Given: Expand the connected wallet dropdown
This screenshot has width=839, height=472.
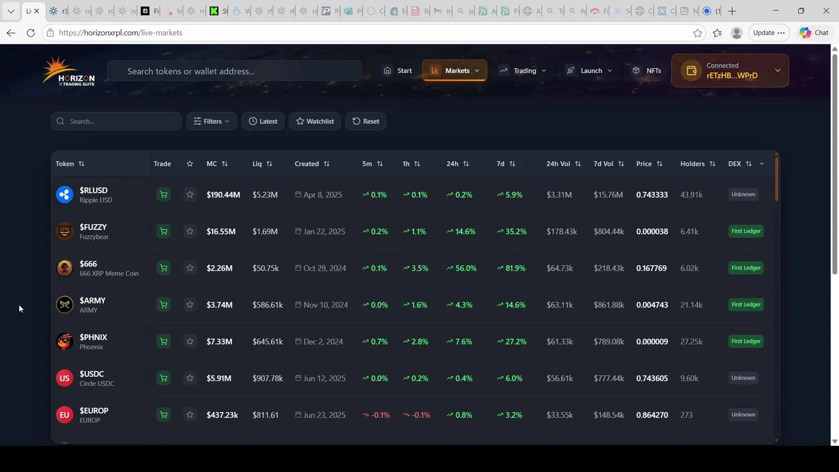Looking at the screenshot, I should pos(777,71).
